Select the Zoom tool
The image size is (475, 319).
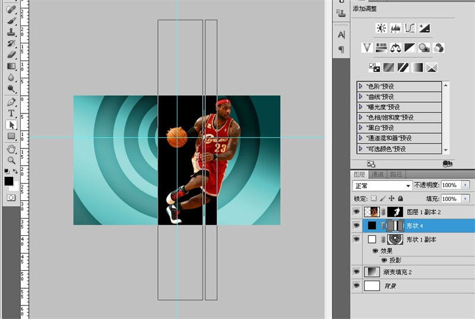(x=11, y=160)
